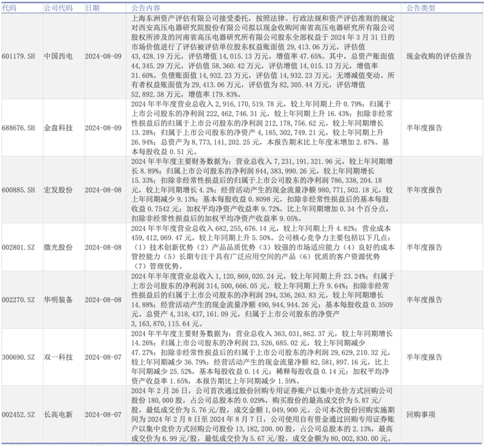The height and width of the screenshot is (446, 486).
Task: Click the date in 金盘科技 row
Action: tap(103, 128)
